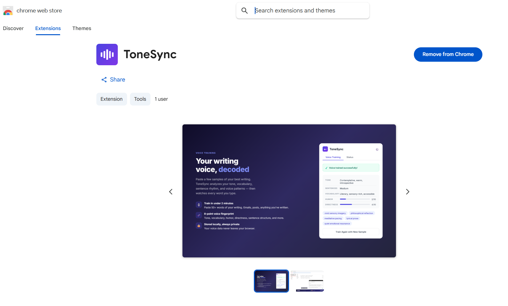
Task: Click the share icon next to Share
Action: pyautogui.click(x=104, y=80)
